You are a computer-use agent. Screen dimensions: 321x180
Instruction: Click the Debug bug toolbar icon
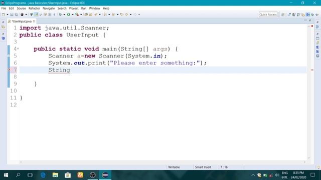point(60,14)
